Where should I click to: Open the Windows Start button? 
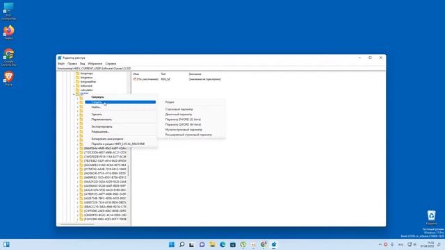[172, 244]
